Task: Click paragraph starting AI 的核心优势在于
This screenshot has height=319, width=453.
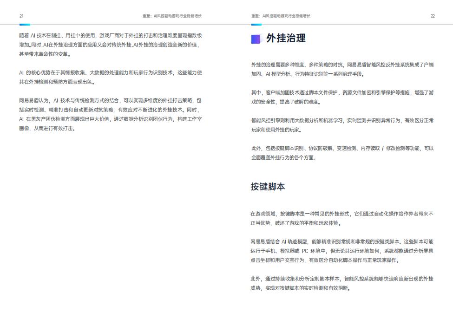Action: [x=111, y=77]
